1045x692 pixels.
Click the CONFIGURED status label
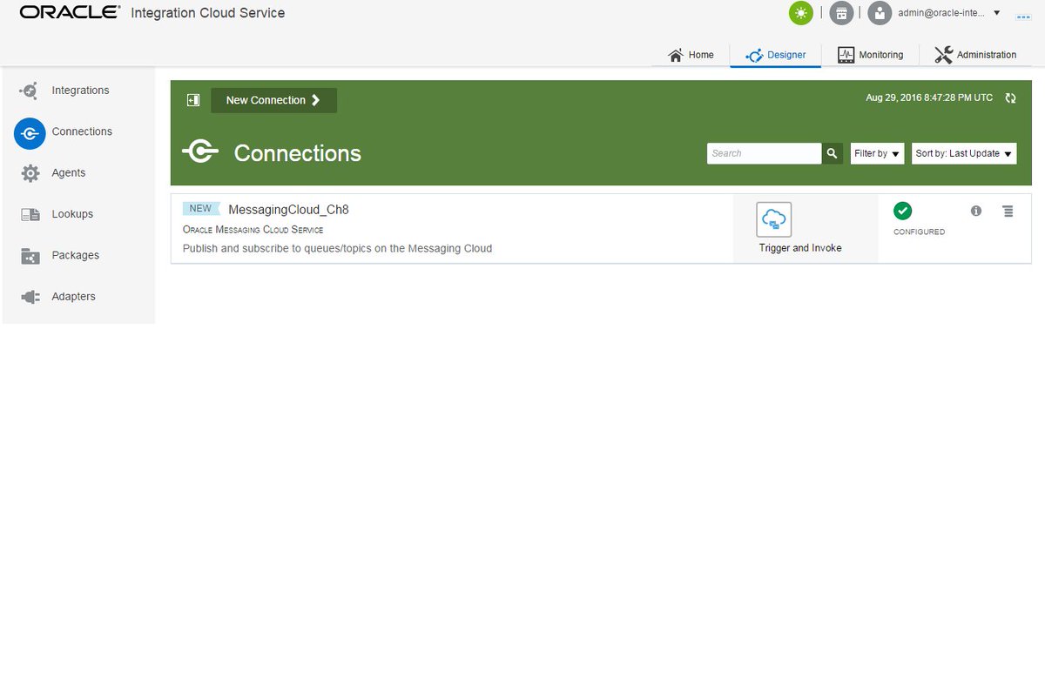919,232
